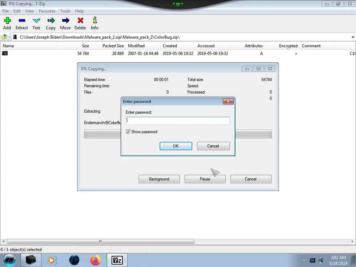Open the Firefox taskbar icon
The height and width of the screenshot is (267, 356).
point(95,260)
